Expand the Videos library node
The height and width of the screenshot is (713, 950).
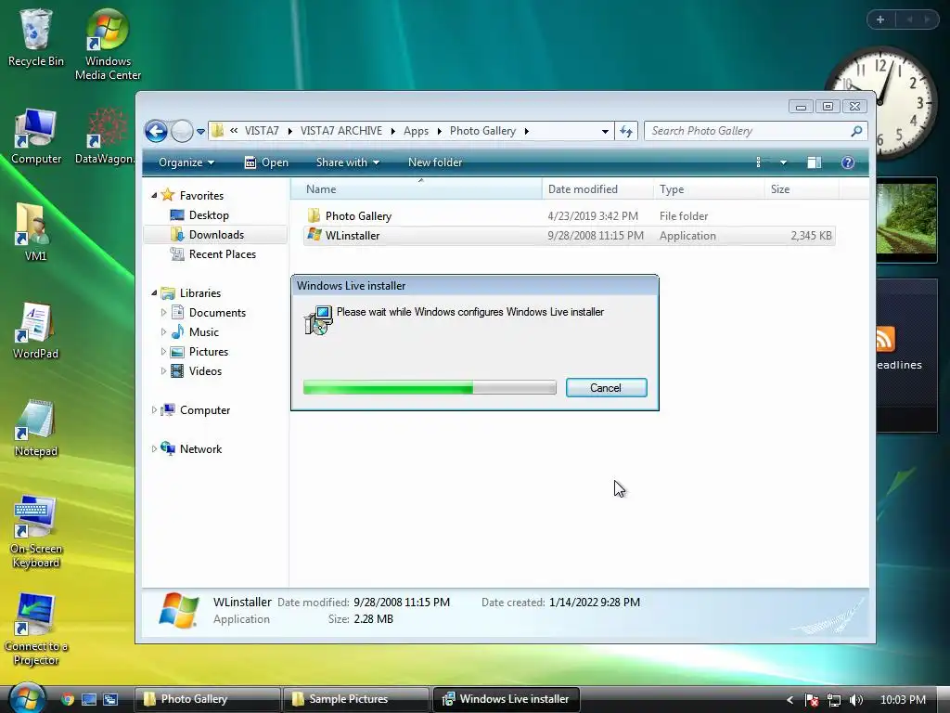pos(163,371)
